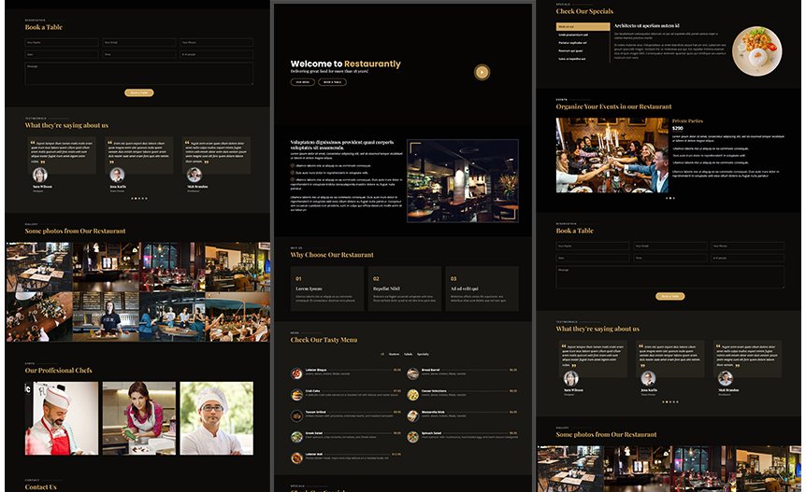
Task: Click the 01 Lorem Ipsum card
Action: click(x=327, y=288)
